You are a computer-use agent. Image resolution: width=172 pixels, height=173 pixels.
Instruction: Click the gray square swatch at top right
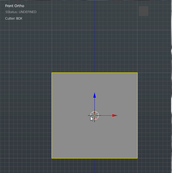click(x=143, y=11)
